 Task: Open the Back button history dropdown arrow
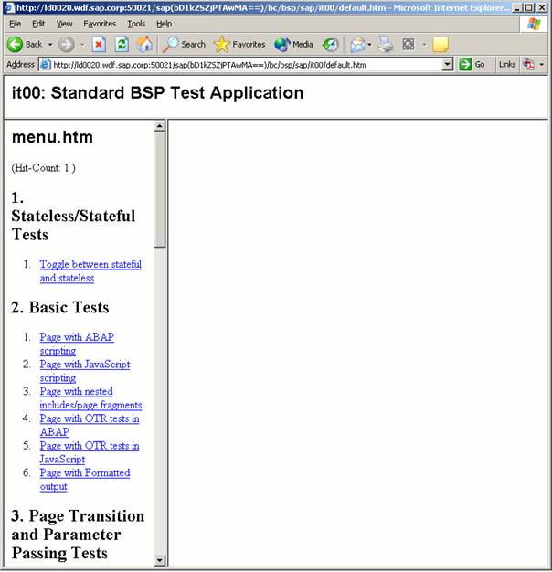(50, 44)
